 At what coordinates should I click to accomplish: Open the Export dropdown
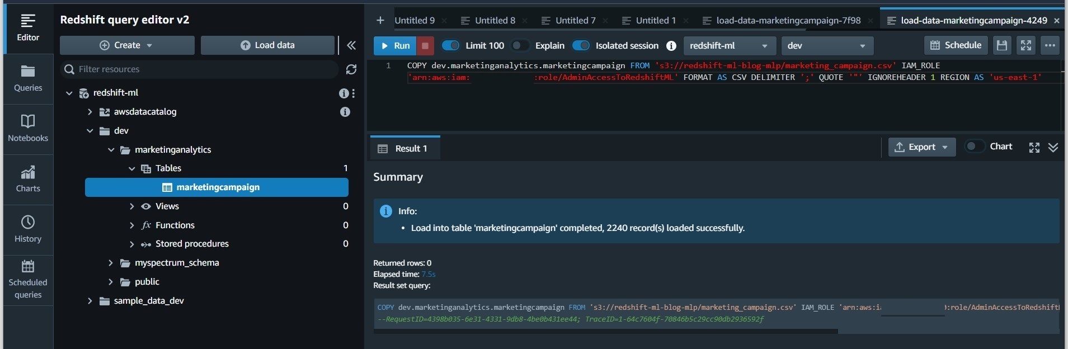point(922,147)
